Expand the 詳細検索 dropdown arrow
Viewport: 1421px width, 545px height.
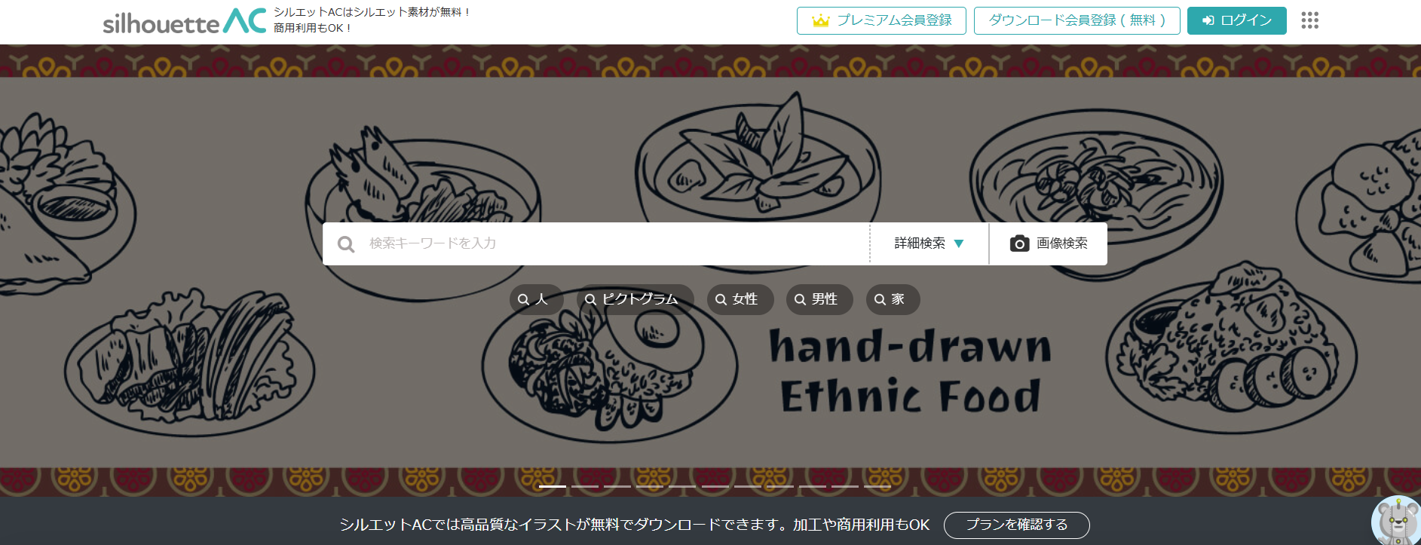click(x=959, y=243)
